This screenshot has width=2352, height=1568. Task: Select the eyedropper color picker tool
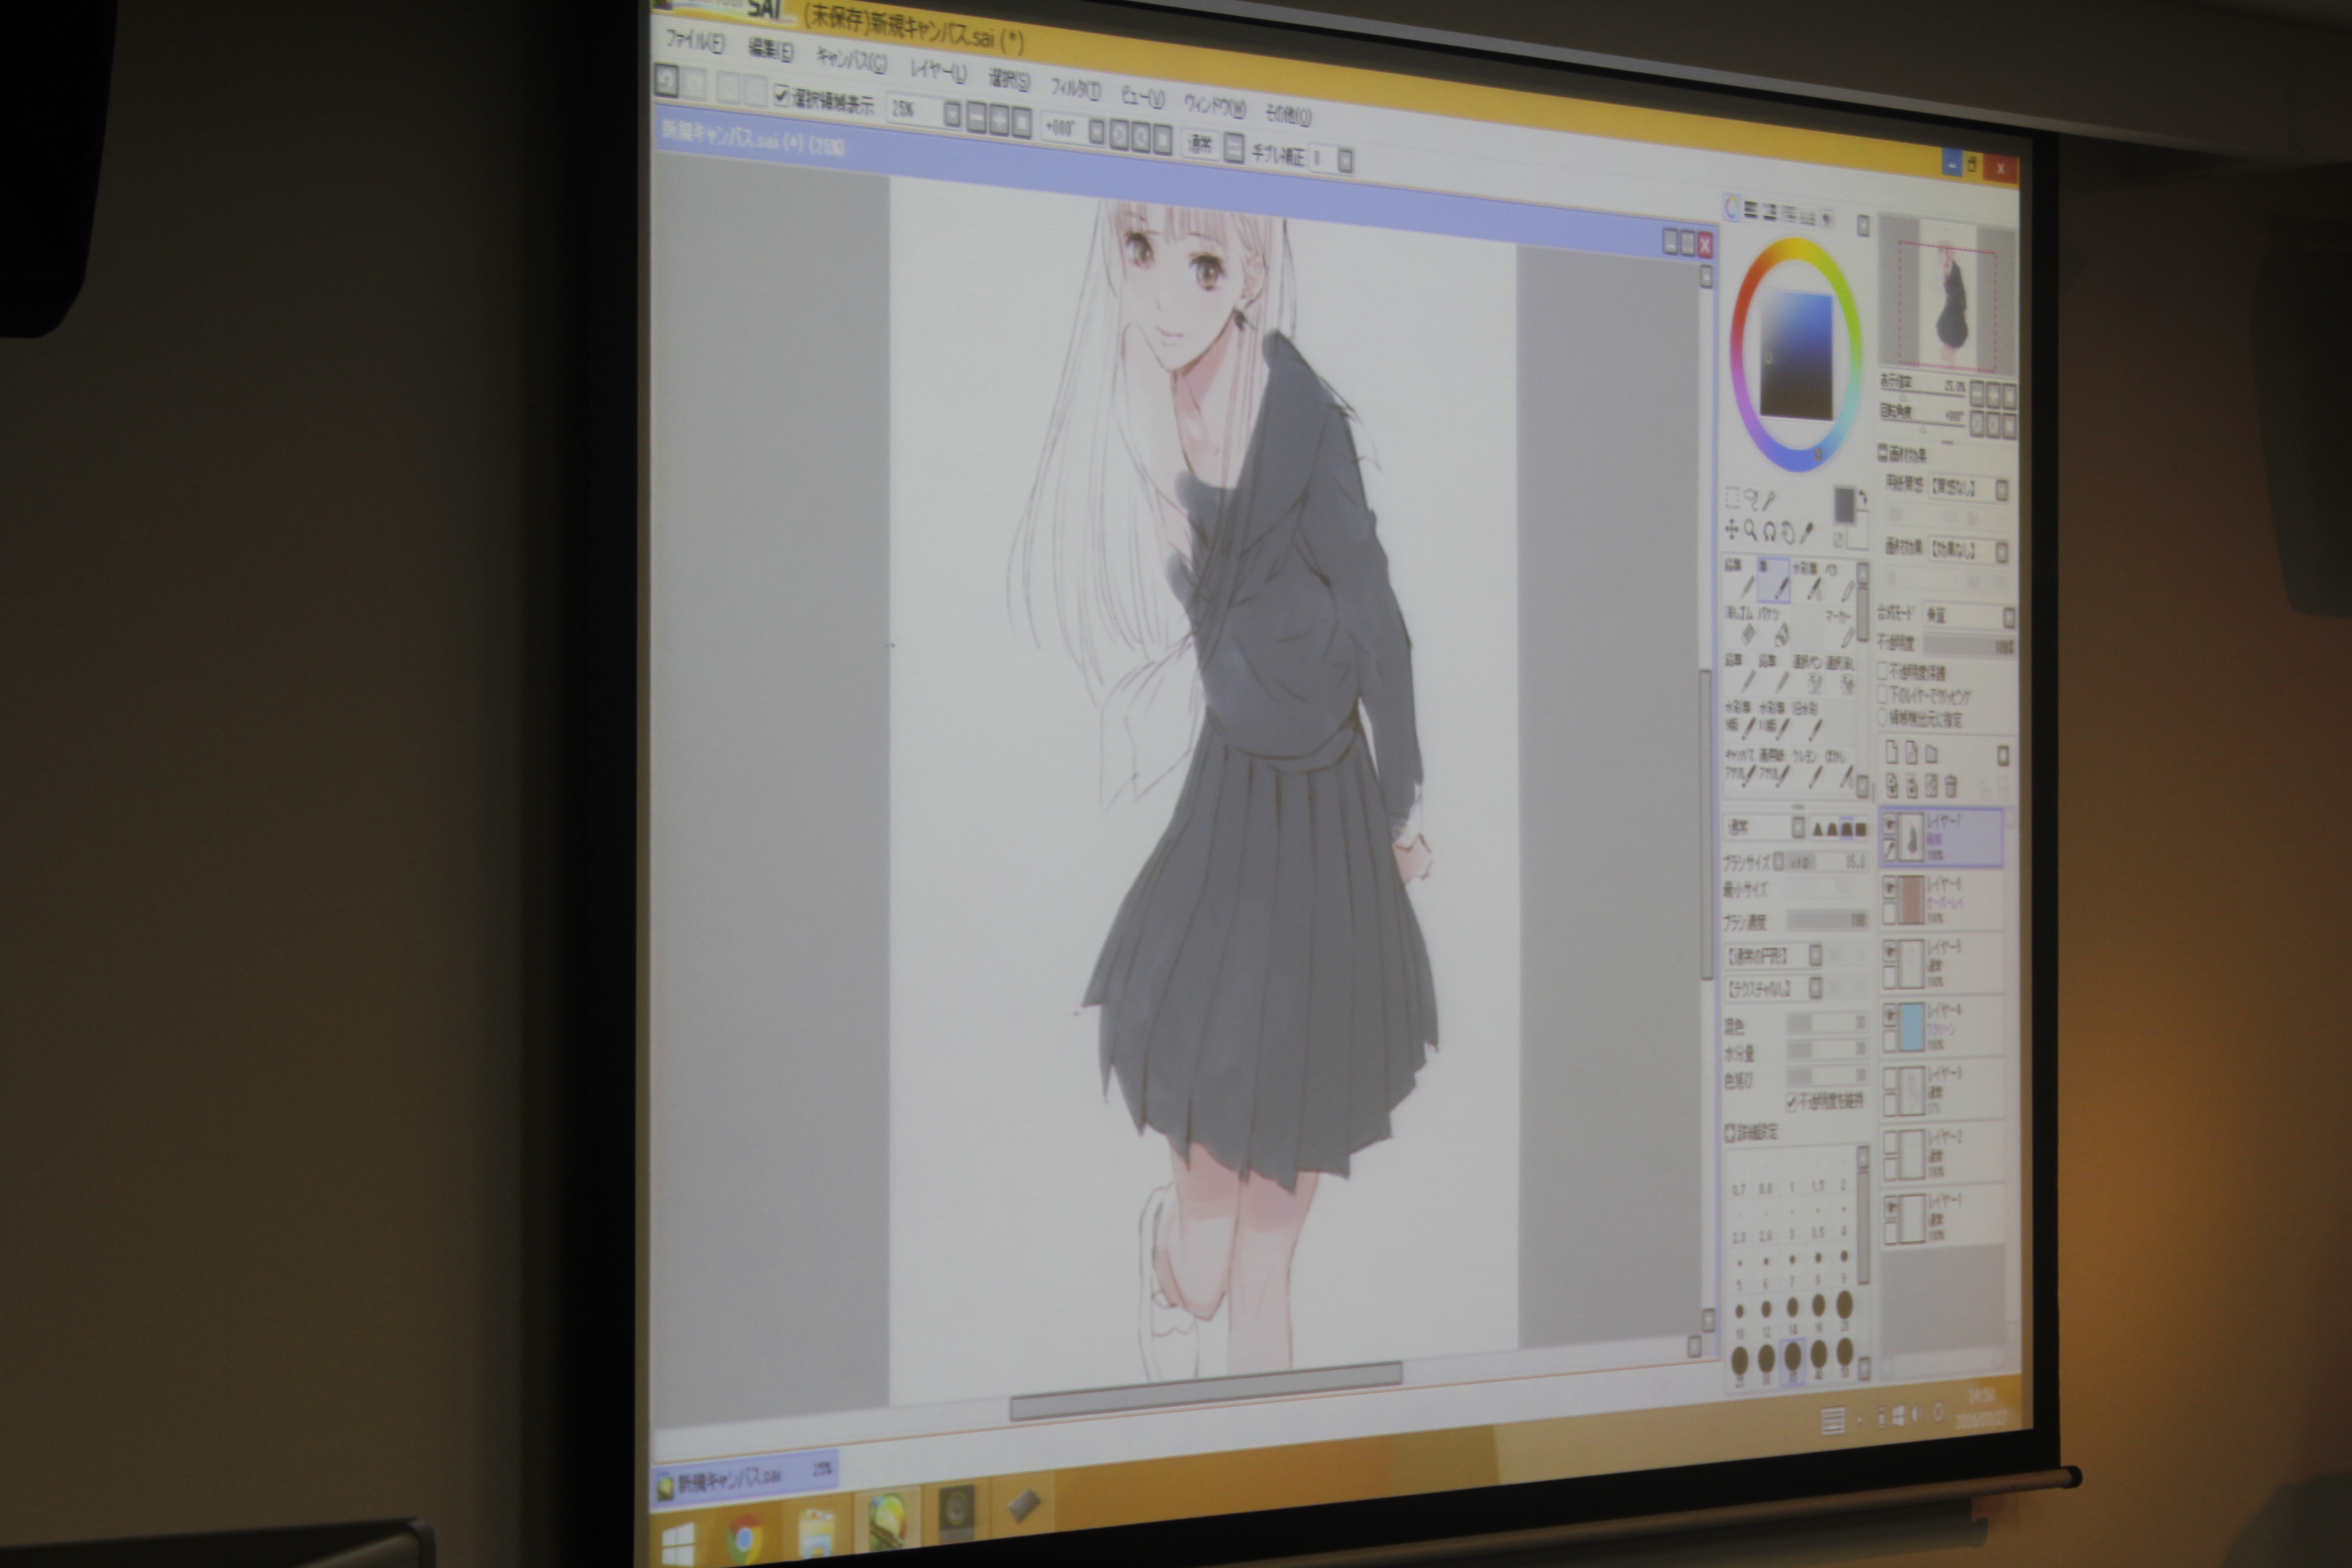1807,533
